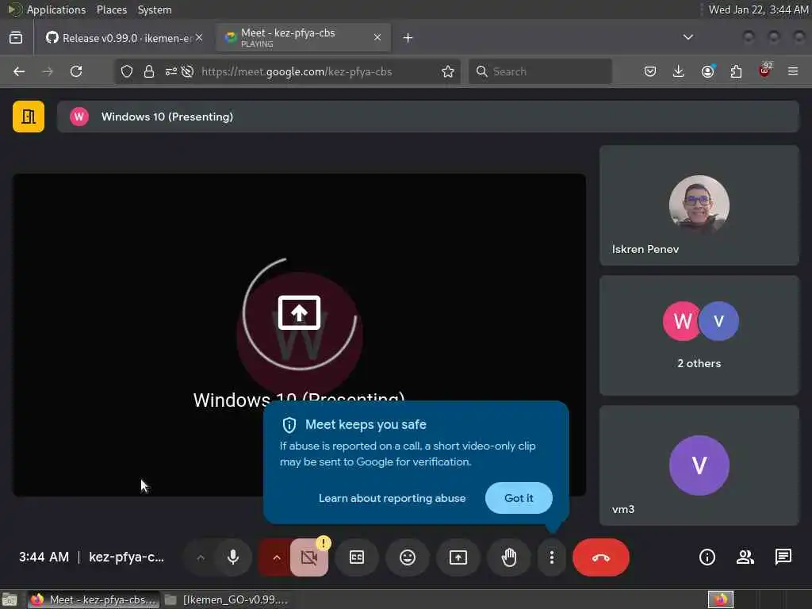Select the vm3 participant tile
Image resolution: width=812 pixels, height=609 pixels.
[699, 465]
